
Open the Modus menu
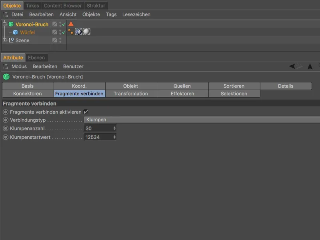[19, 66]
